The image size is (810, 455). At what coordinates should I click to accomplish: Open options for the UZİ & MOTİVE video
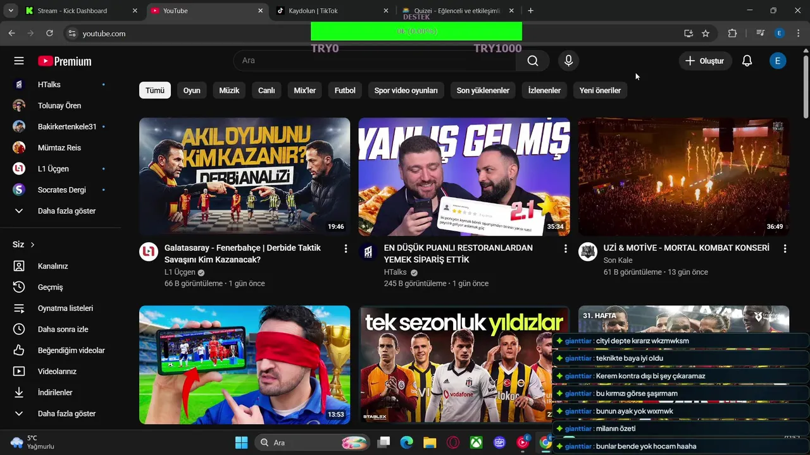pyautogui.click(x=785, y=249)
